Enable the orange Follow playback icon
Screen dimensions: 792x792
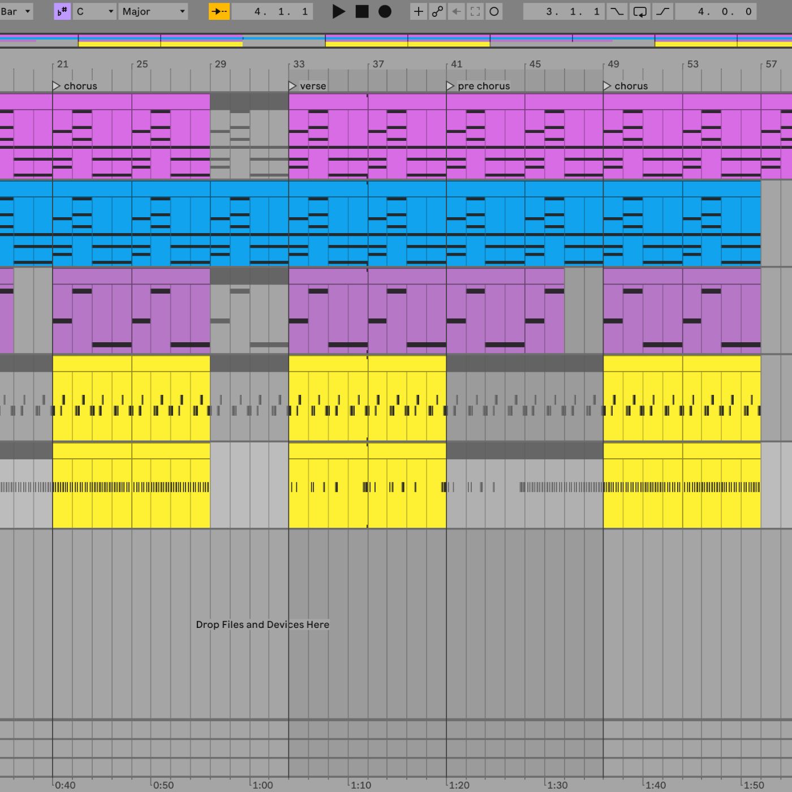(x=218, y=11)
